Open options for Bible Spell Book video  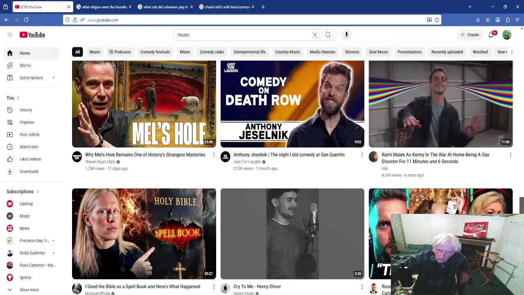point(214,287)
